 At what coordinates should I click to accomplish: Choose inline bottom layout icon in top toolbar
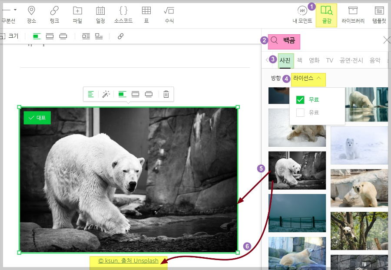click(99, 36)
